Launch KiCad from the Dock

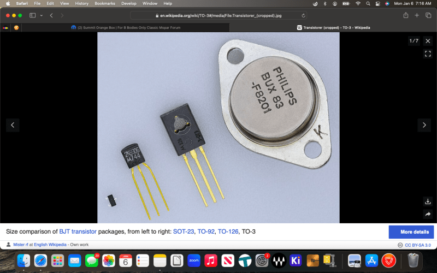pos(296,261)
